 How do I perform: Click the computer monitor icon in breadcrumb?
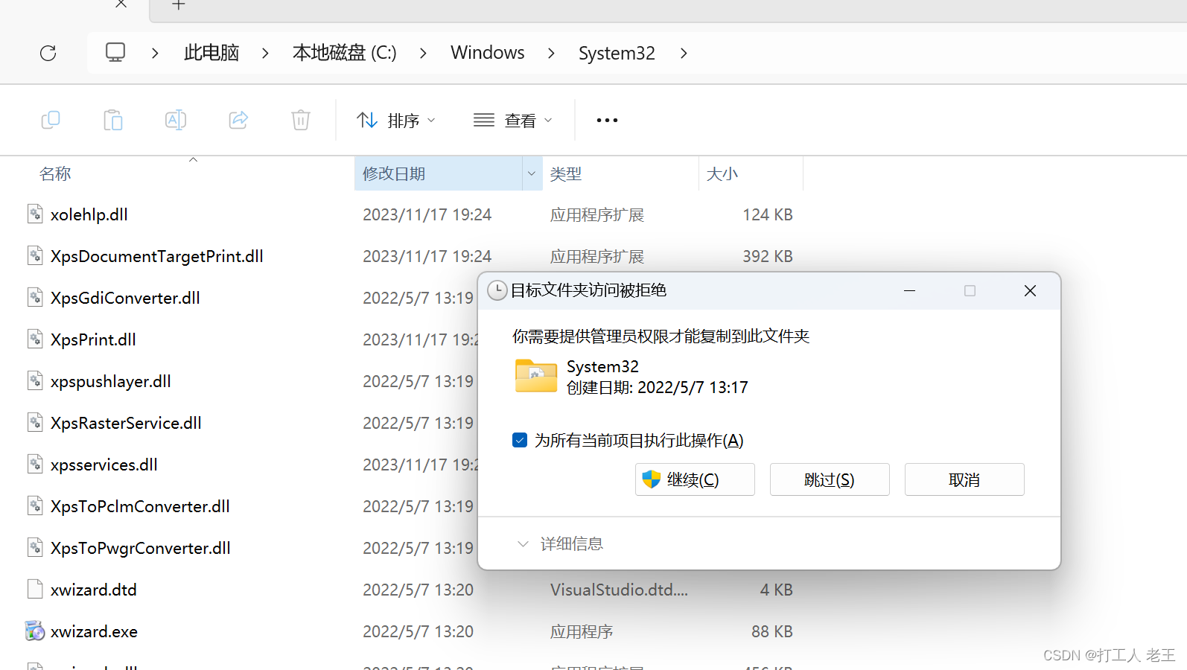[115, 52]
